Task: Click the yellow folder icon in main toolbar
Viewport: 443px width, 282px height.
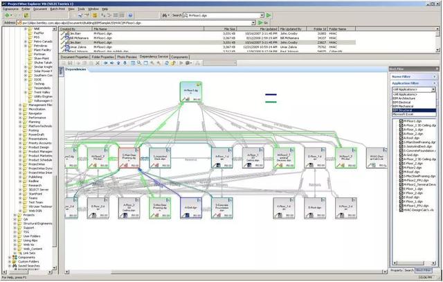Action: click(x=95, y=15)
